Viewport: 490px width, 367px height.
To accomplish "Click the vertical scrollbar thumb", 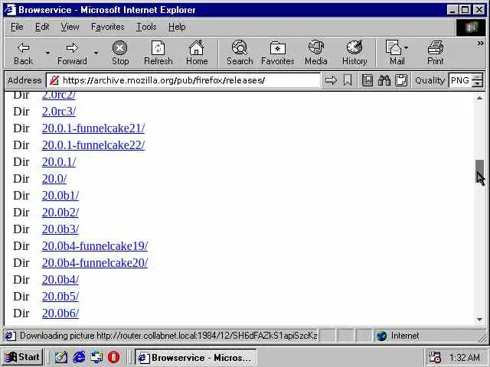I will click(479, 171).
